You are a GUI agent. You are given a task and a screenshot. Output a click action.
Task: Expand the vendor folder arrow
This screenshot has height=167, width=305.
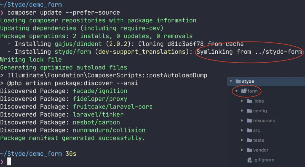pos(242,150)
